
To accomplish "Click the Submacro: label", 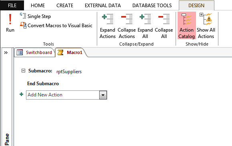I will coord(40,71).
